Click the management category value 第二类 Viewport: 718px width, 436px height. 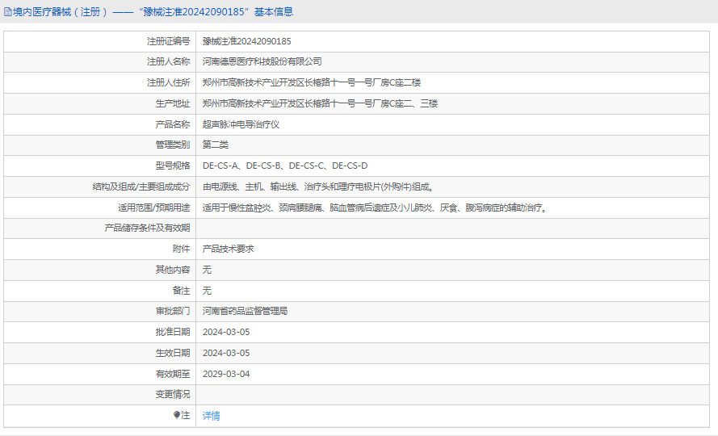215,145
